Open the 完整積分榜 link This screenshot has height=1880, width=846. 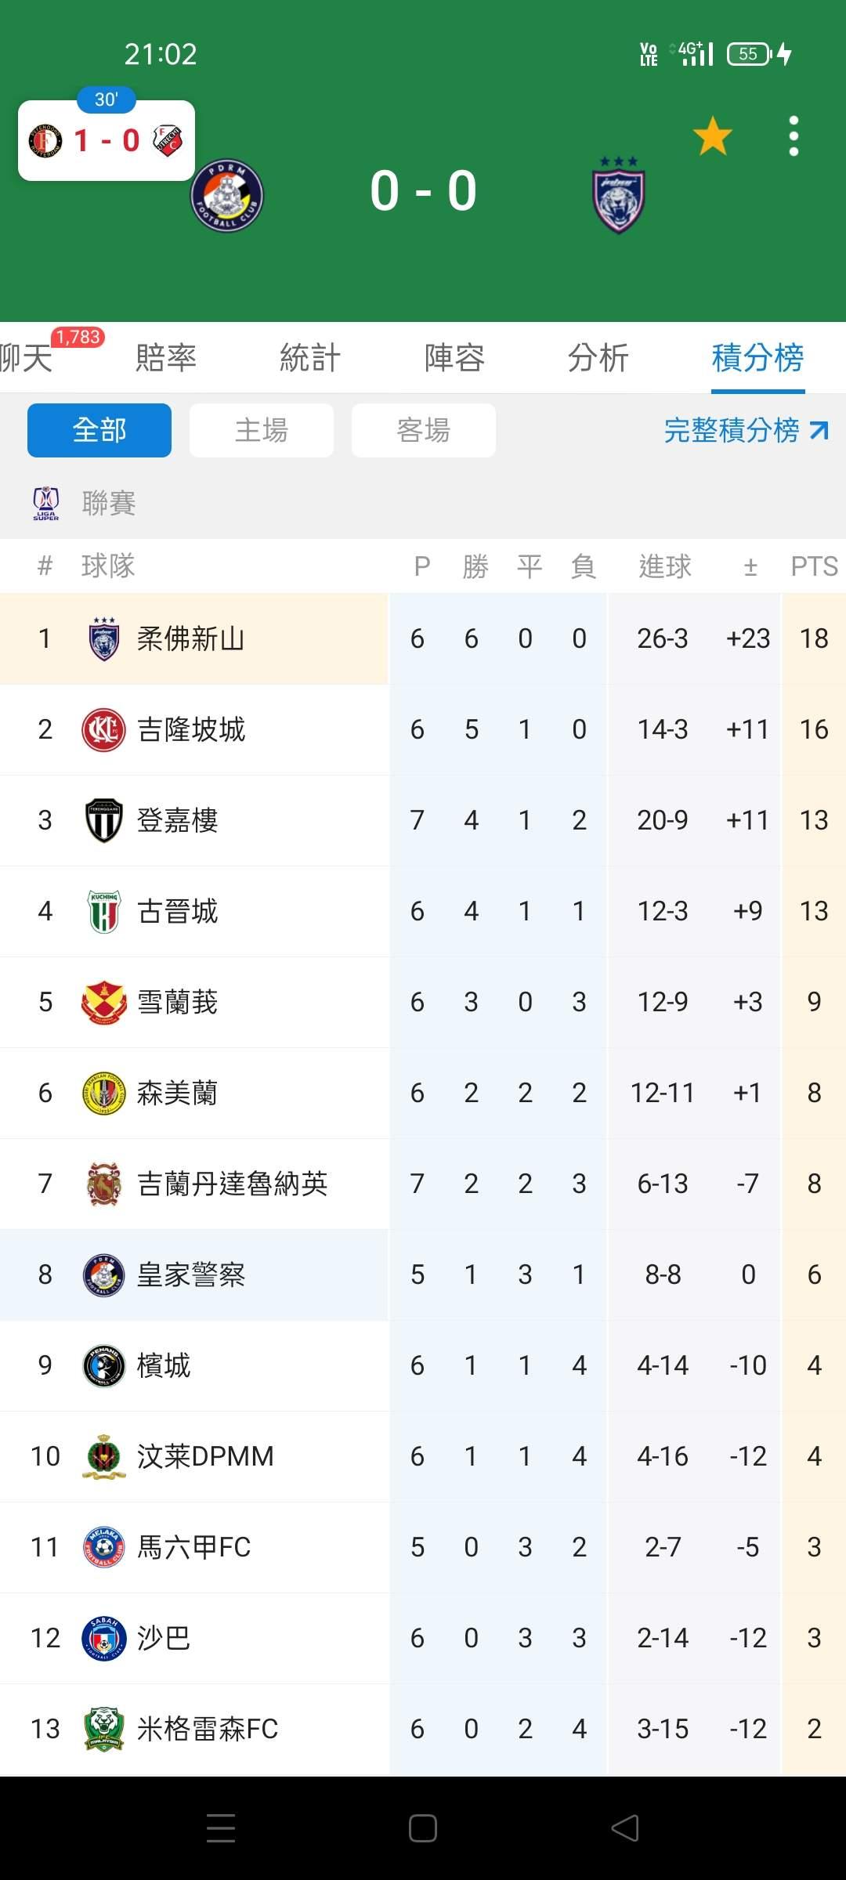pos(745,430)
